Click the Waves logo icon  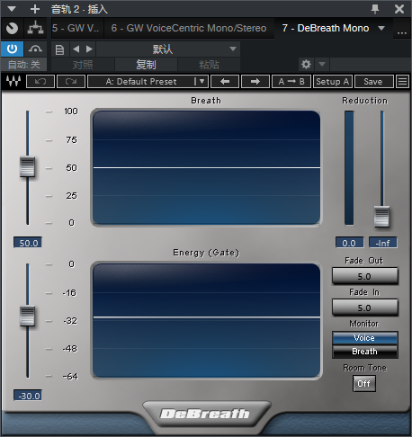(x=13, y=81)
